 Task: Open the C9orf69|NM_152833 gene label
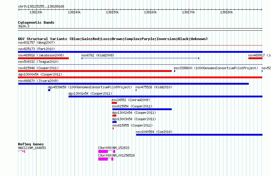point(114,148)
